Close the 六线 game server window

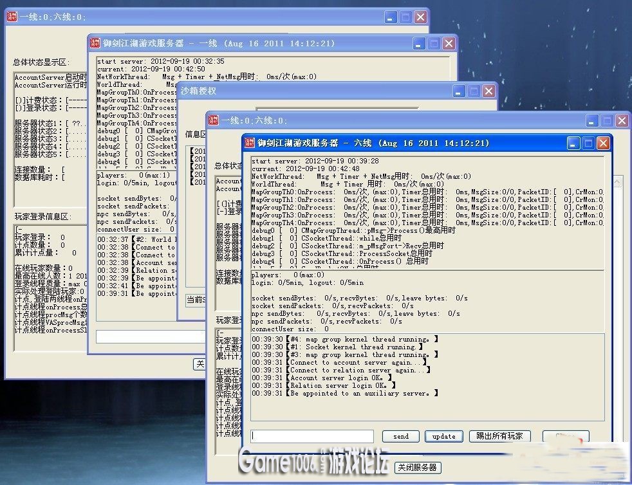pos(604,143)
